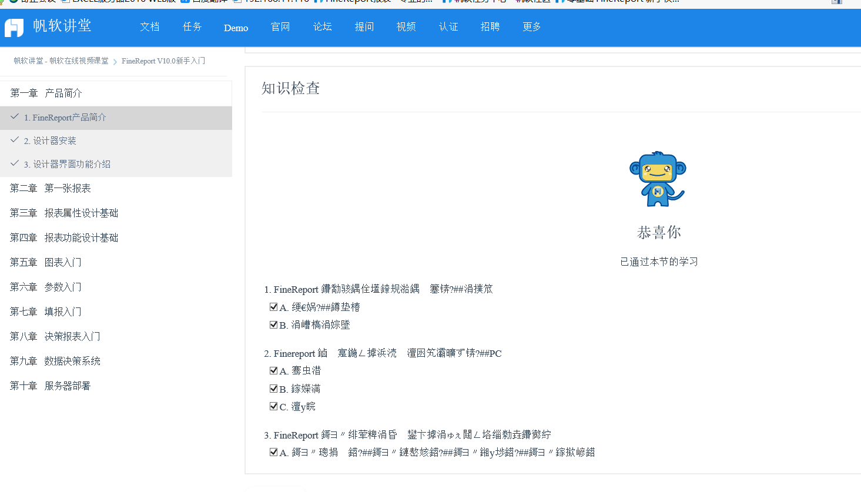The height and width of the screenshot is (492, 861).
Task: Select lesson 1. FineReport产品简介
Action: (116, 118)
